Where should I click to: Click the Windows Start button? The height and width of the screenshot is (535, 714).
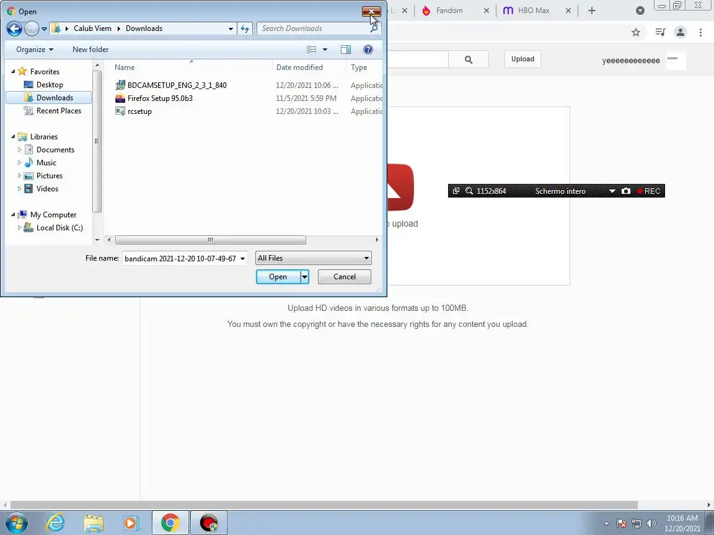[15, 523]
